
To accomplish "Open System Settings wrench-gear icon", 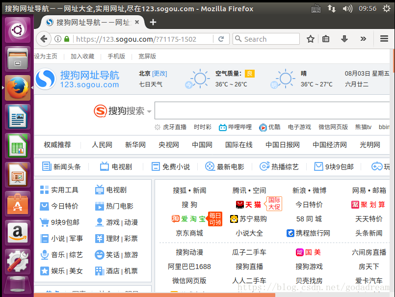I will (x=17, y=262).
